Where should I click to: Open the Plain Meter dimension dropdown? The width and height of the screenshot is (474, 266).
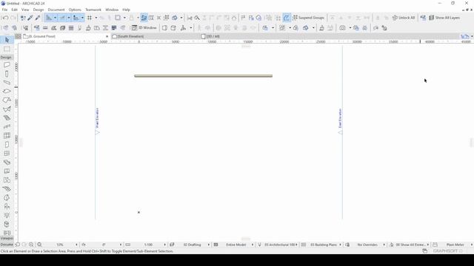[471, 245]
